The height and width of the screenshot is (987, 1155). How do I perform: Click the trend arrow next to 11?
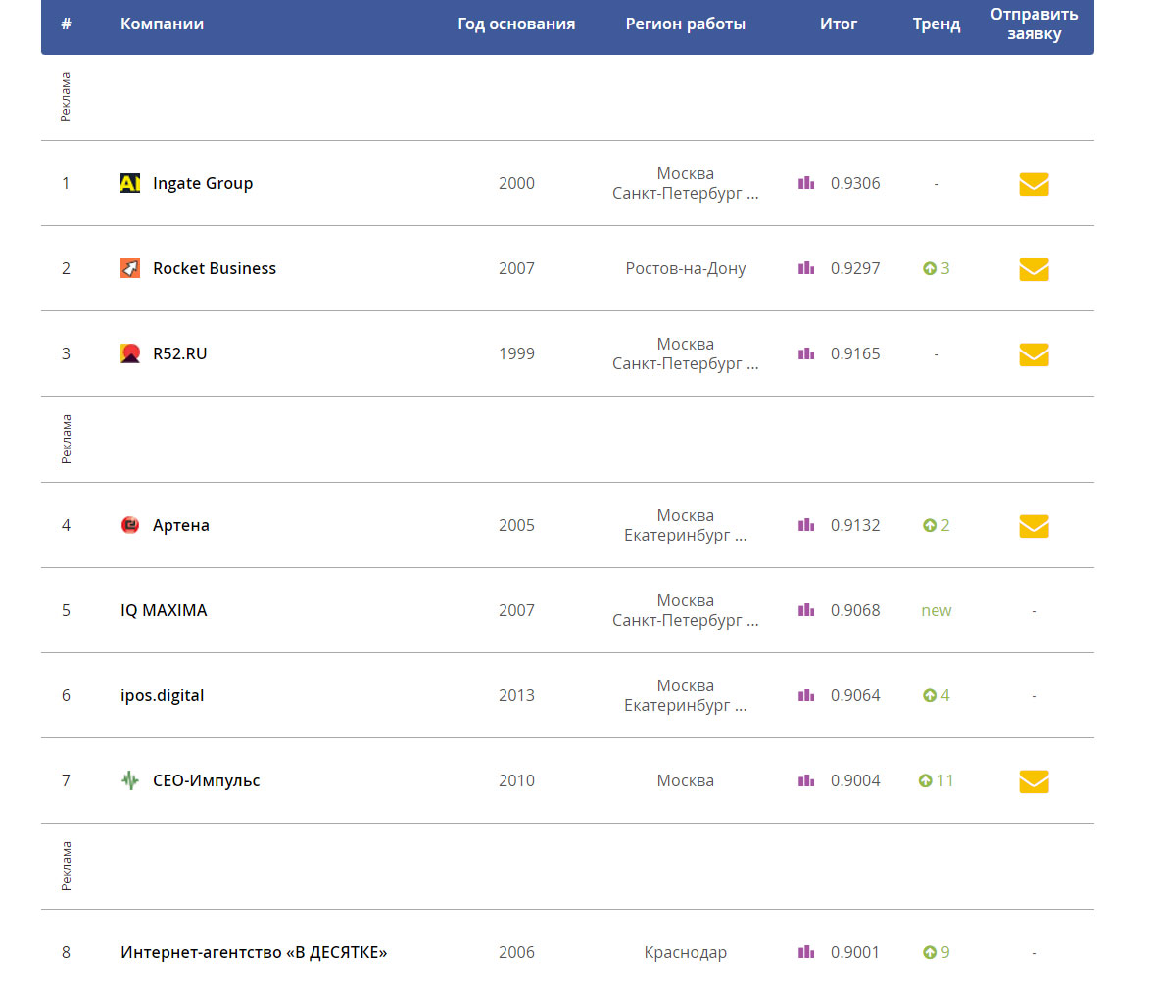click(x=925, y=781)
